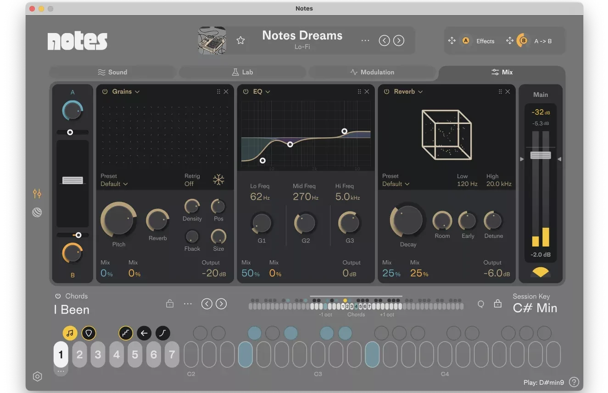
Task: Choose the guitar pick strum mode icon
Action: pos(89,333)
